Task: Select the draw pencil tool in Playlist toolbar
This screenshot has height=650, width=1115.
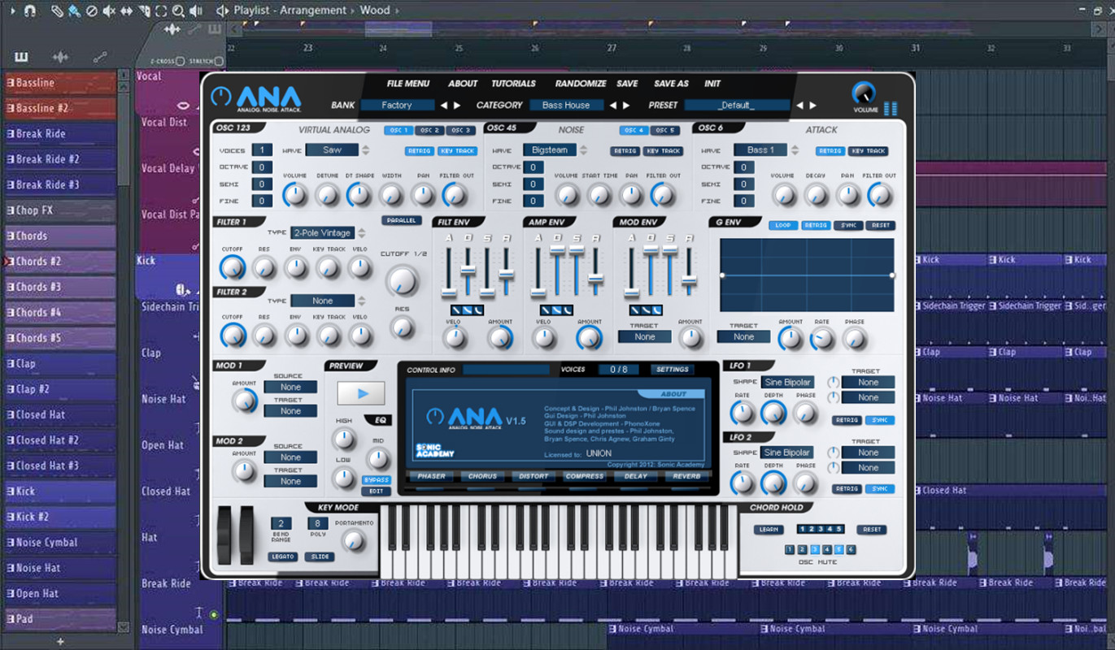Action: 57,11
